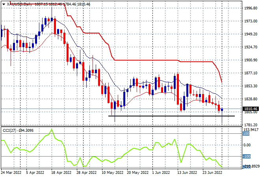This screenshot has width=260, height=177.
Task: Click the 13 Jun 2022 date label
Action: point(187,173)
